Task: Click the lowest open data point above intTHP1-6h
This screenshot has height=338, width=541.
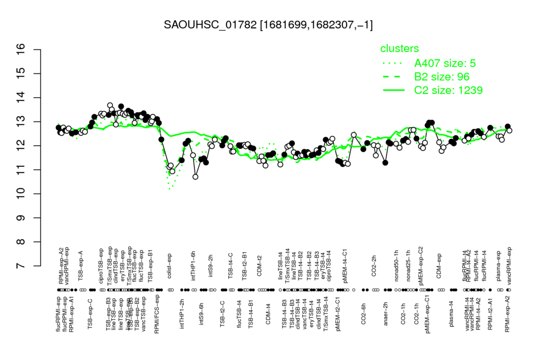Action: pos(195,176)
